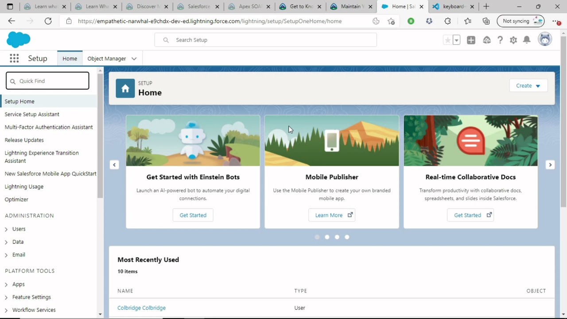
Task: Open the Create dropdown
Action: pyautogui.click(x=528, y=86)
